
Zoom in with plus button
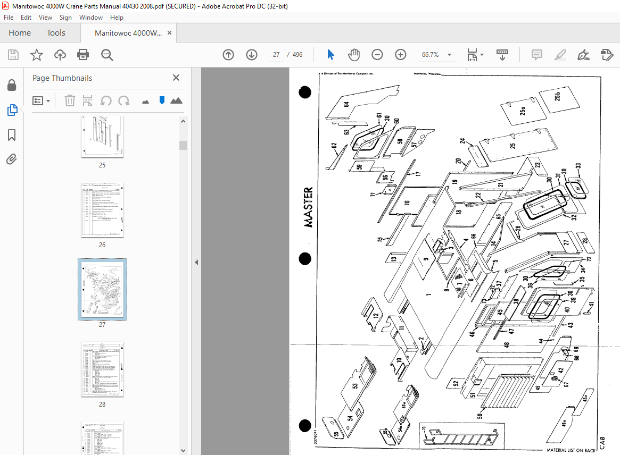click(x=401, y=55)
